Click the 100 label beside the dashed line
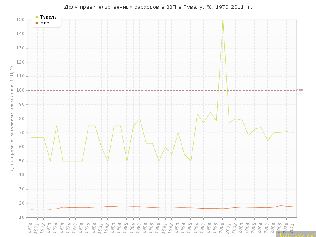This screenshot has height=237, width=316. (300, 90)
